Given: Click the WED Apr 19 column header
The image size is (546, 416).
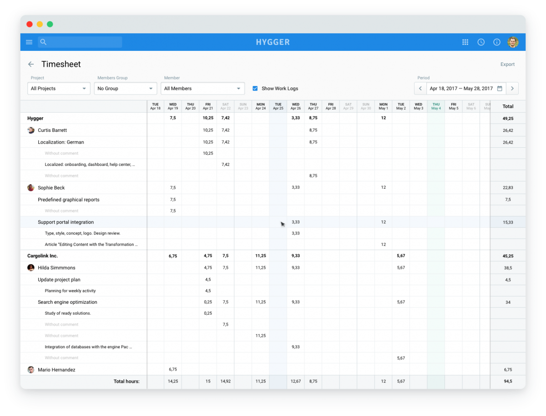Looking at the screenshot, I should [173, 106].
